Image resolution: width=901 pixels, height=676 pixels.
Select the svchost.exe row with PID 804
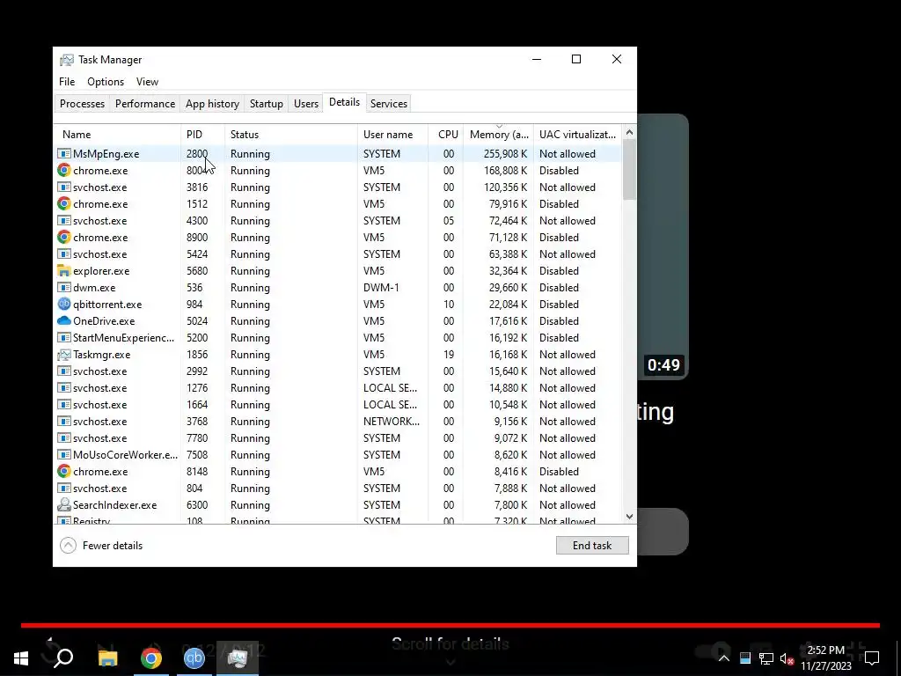pos(339,488)
